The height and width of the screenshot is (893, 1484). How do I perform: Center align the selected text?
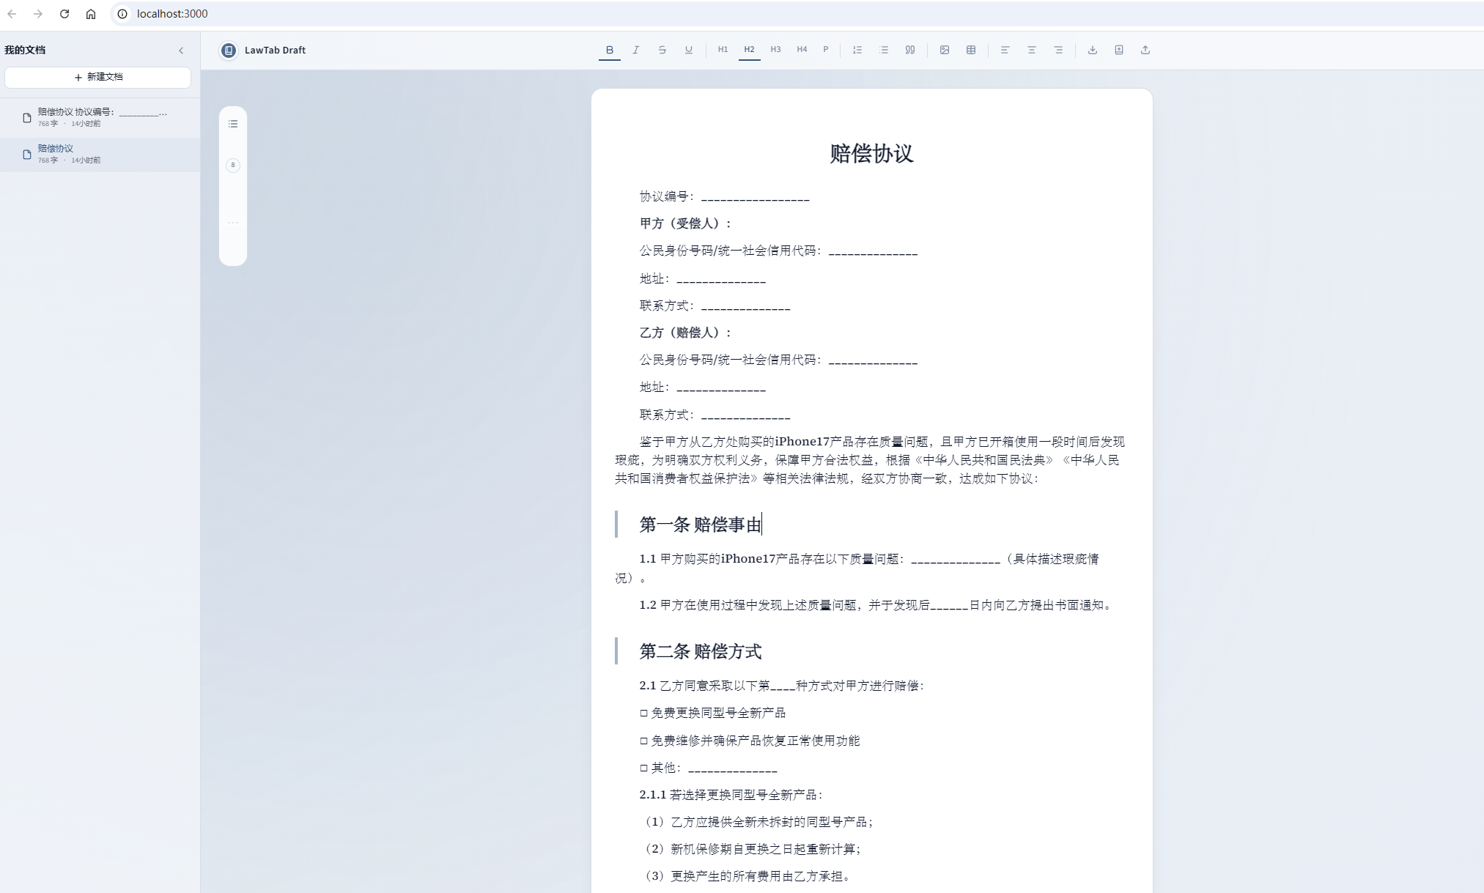[x=1032, y=50]
